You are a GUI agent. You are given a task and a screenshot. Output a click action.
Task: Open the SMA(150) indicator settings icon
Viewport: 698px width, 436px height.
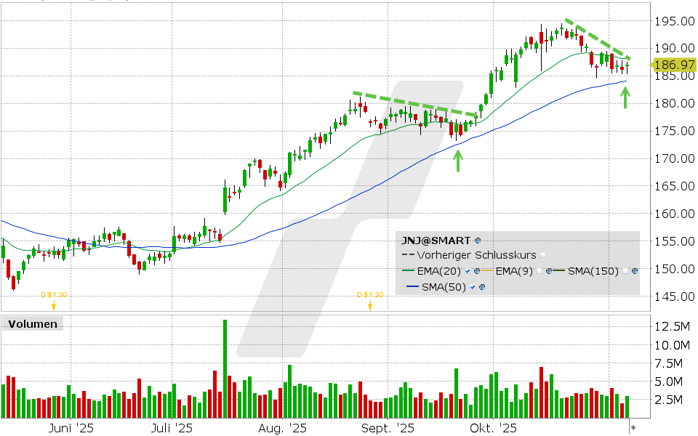click(635, 272)
